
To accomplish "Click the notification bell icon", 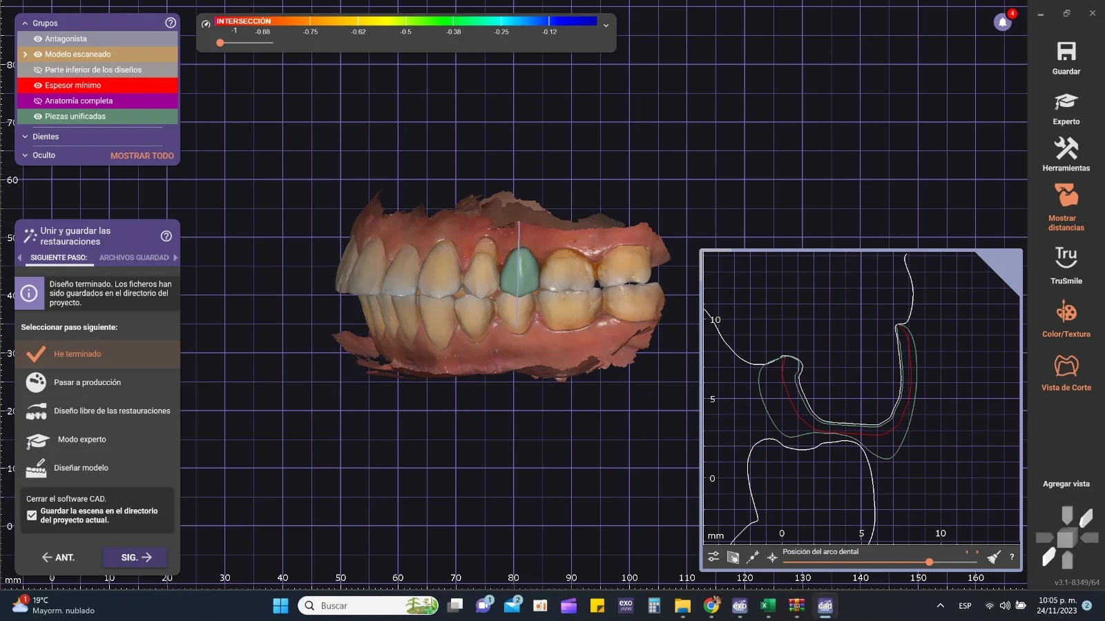I will click(x=1003, y=22).
